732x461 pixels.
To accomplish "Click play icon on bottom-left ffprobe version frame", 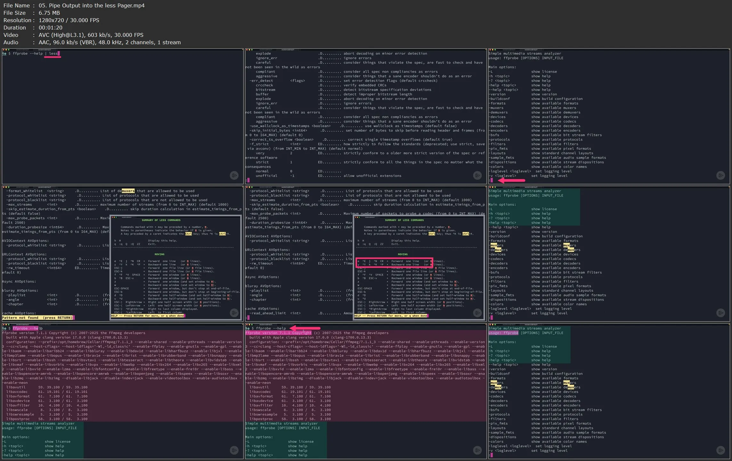I will pyautogui.click(x=234, y=450).
